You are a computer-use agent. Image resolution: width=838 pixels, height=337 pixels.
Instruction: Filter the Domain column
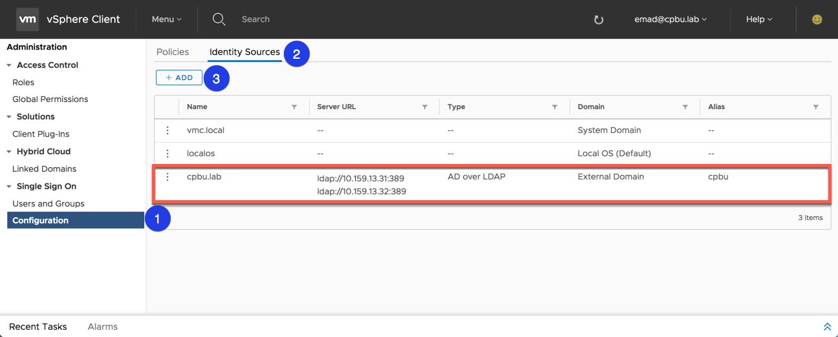click(x=685, y=107)
